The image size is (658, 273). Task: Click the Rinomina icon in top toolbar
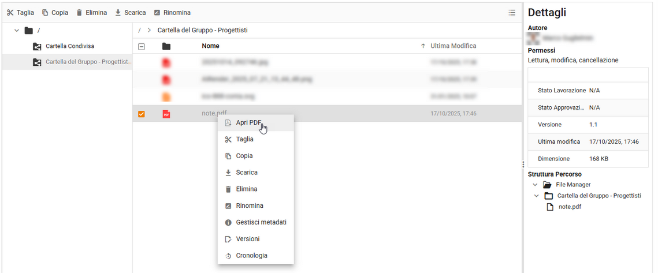pos(157,13)
